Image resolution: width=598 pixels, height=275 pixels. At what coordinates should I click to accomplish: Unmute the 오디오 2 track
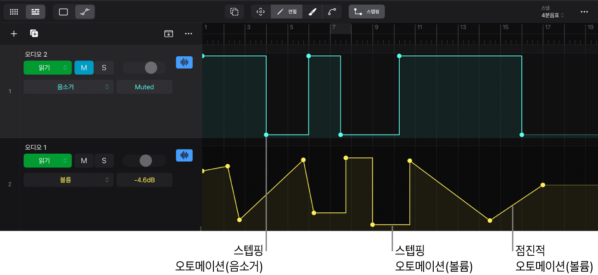(x=84, y=68)
